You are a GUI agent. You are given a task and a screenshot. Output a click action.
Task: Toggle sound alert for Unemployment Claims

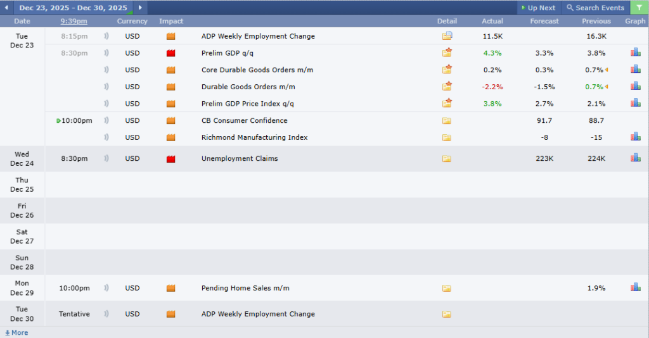pyautogui.click(x=106, y=158)
